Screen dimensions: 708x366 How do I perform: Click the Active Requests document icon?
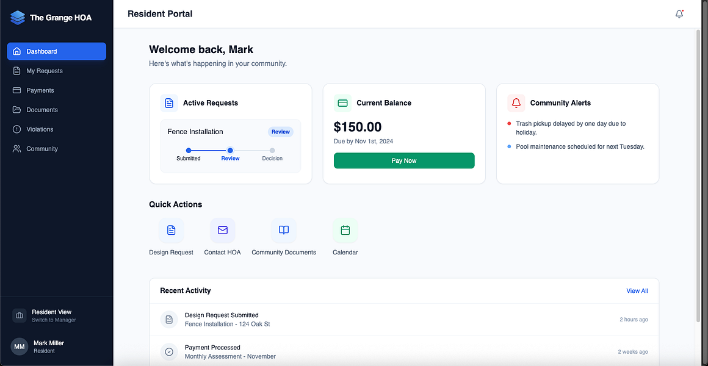[169, 103]
